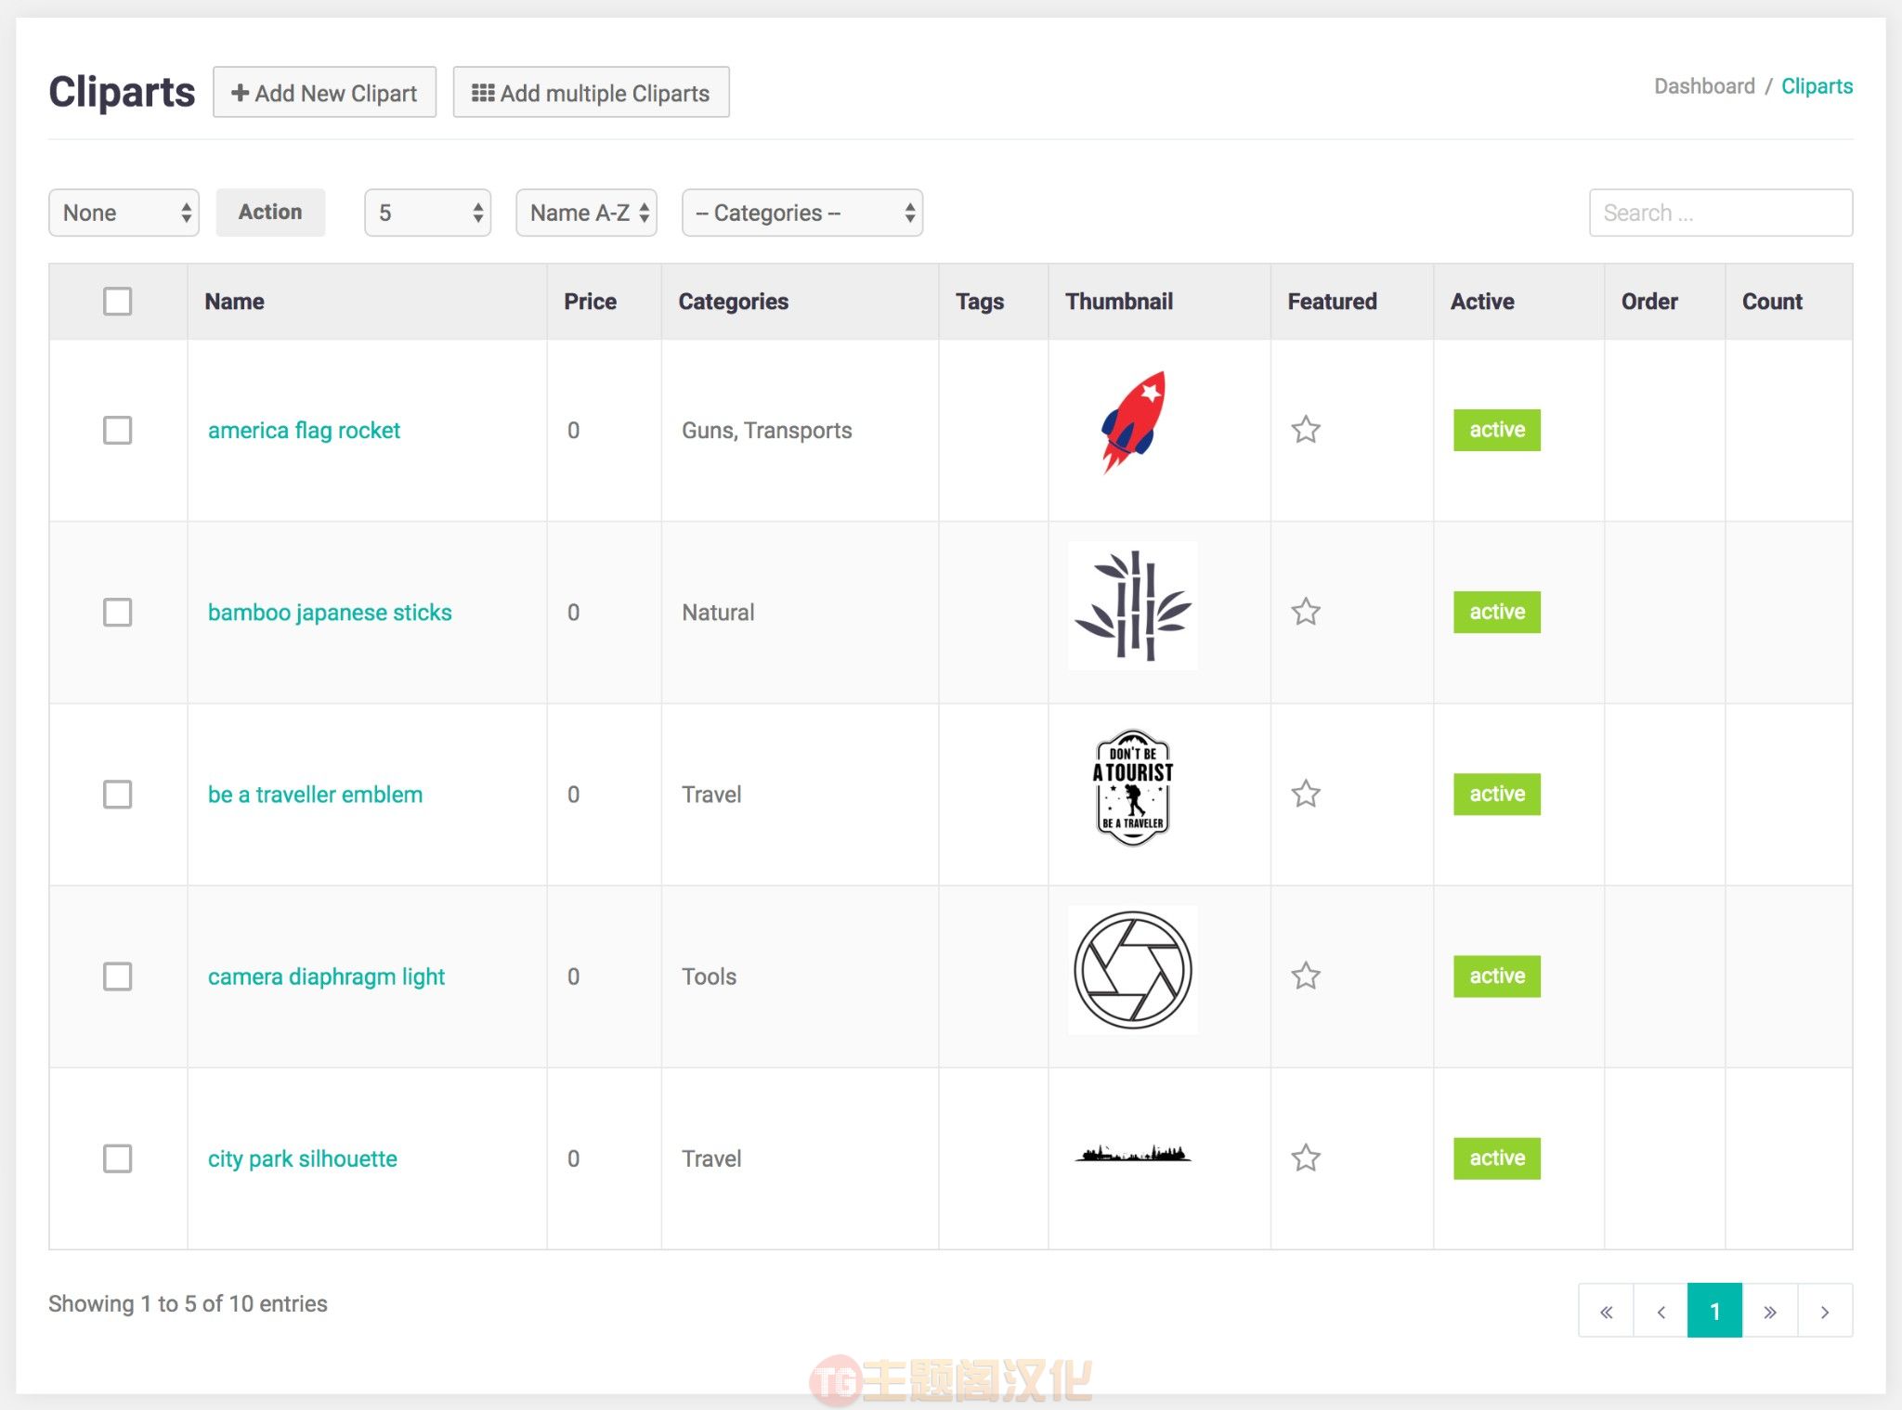Click the Dashboard breadcrumb link
The image size is (1902, 1410).
(x=1704, y=86)
